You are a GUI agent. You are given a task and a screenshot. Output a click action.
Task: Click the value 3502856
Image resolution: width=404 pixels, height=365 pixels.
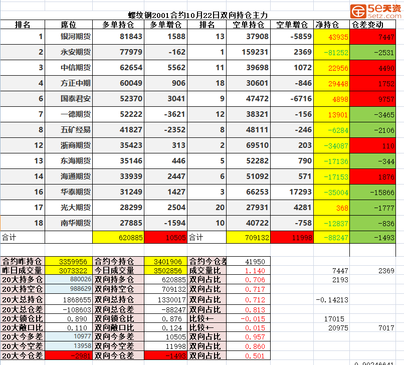tap(166, 270)
